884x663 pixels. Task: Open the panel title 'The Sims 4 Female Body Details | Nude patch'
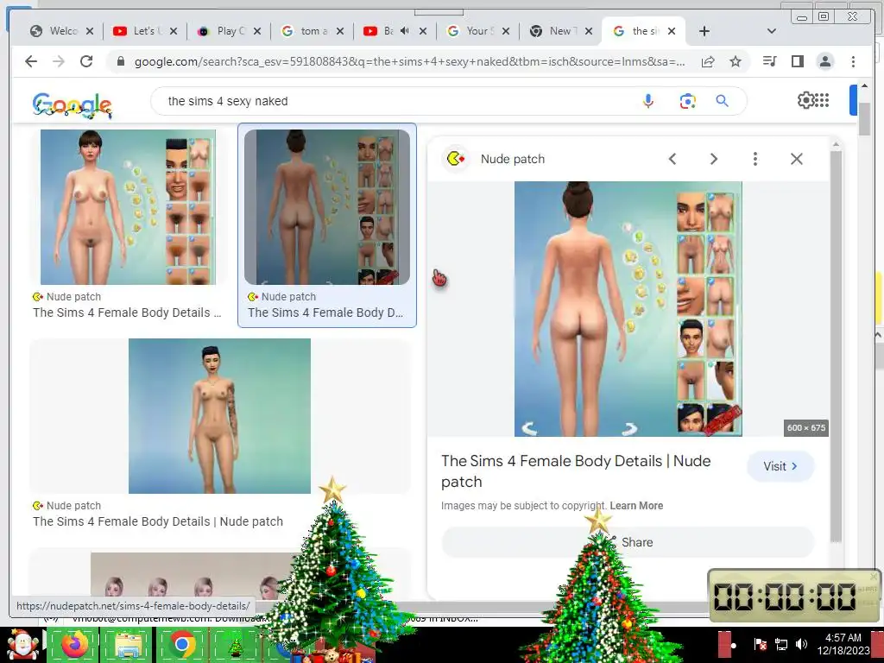[x=576, y=471]
